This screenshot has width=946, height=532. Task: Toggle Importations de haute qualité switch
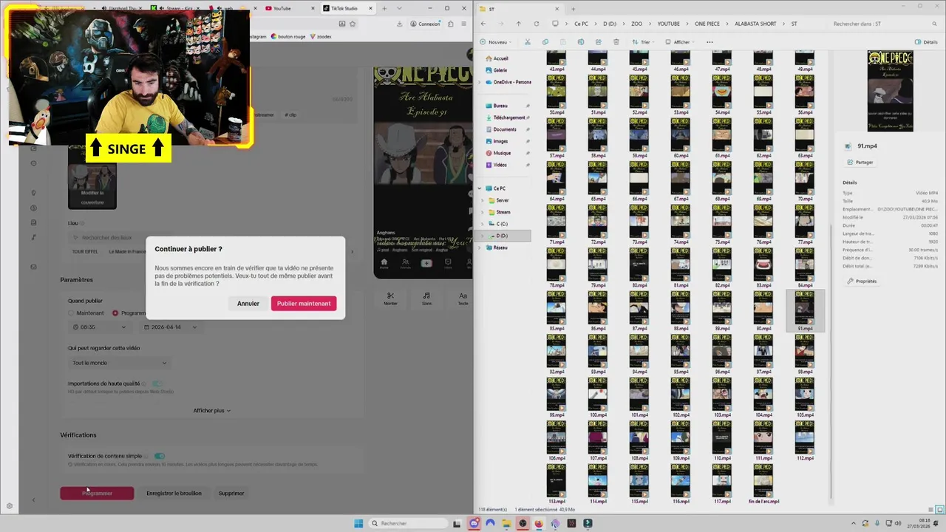coord(157,383)
